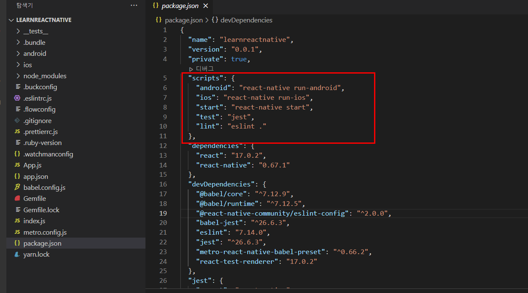Click the package.json breadcrumb segment

click(184, 20)
